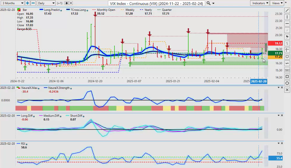Click the Quarter legend label
The image size is (291, 168).
pos(167,10)
